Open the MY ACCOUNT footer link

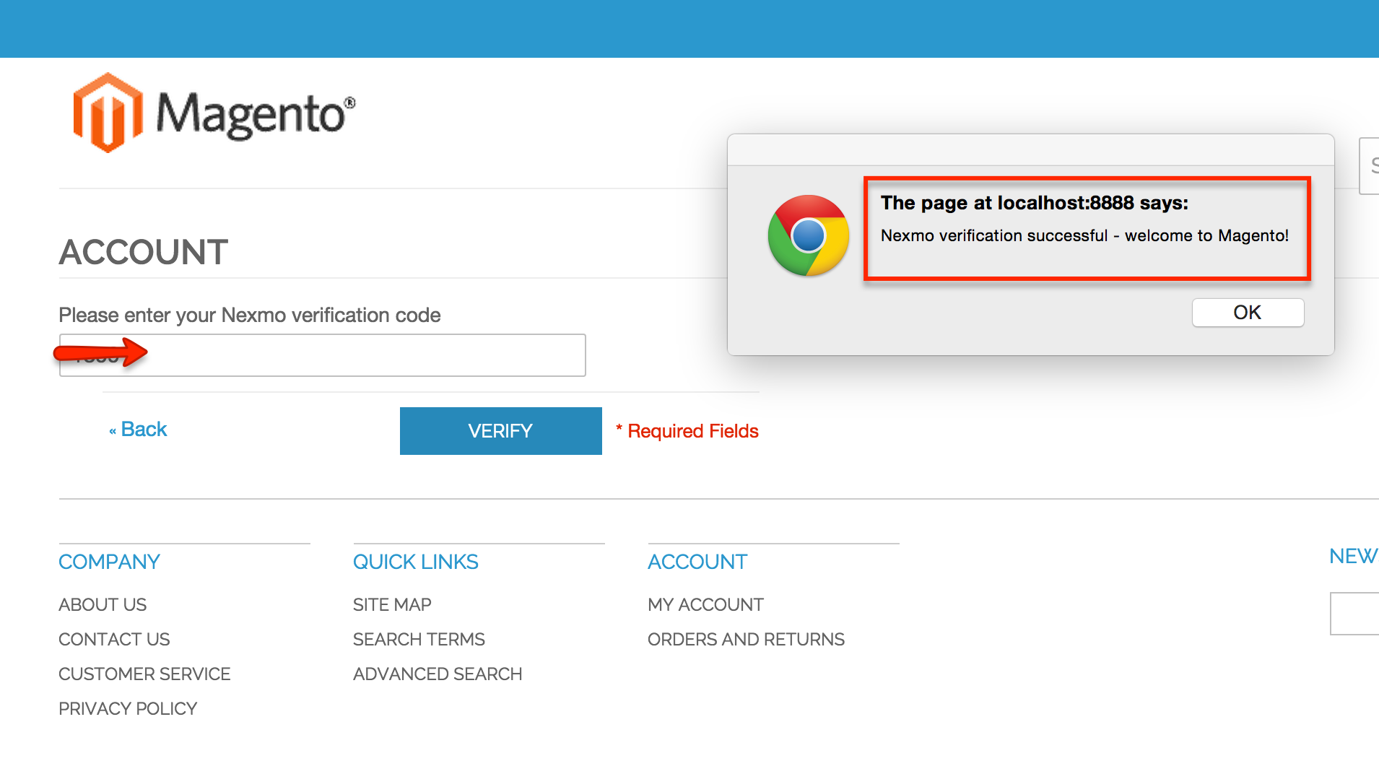coord(705,604)
